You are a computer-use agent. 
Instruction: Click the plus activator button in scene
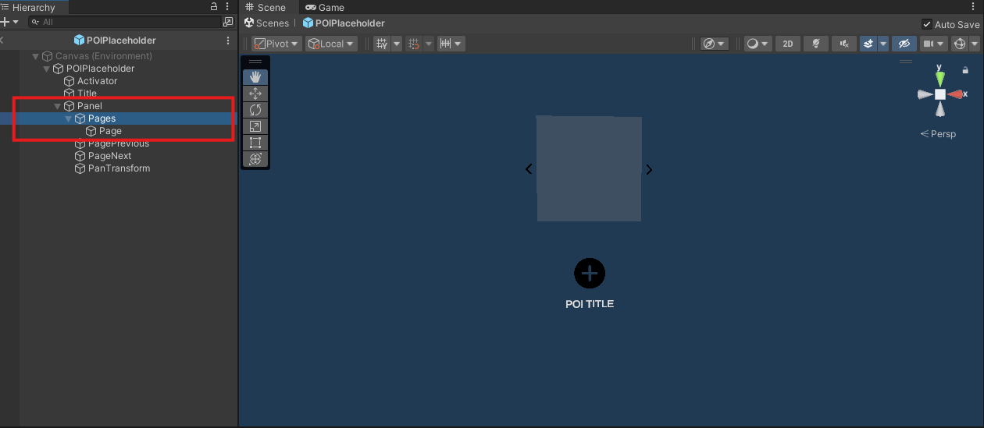tap(590, 273)
